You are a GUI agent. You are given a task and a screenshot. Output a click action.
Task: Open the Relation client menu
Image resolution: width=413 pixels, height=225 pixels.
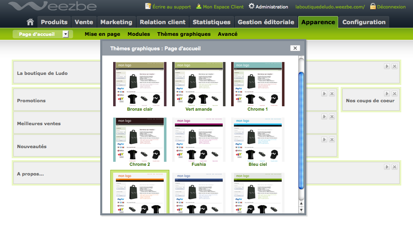162,22
